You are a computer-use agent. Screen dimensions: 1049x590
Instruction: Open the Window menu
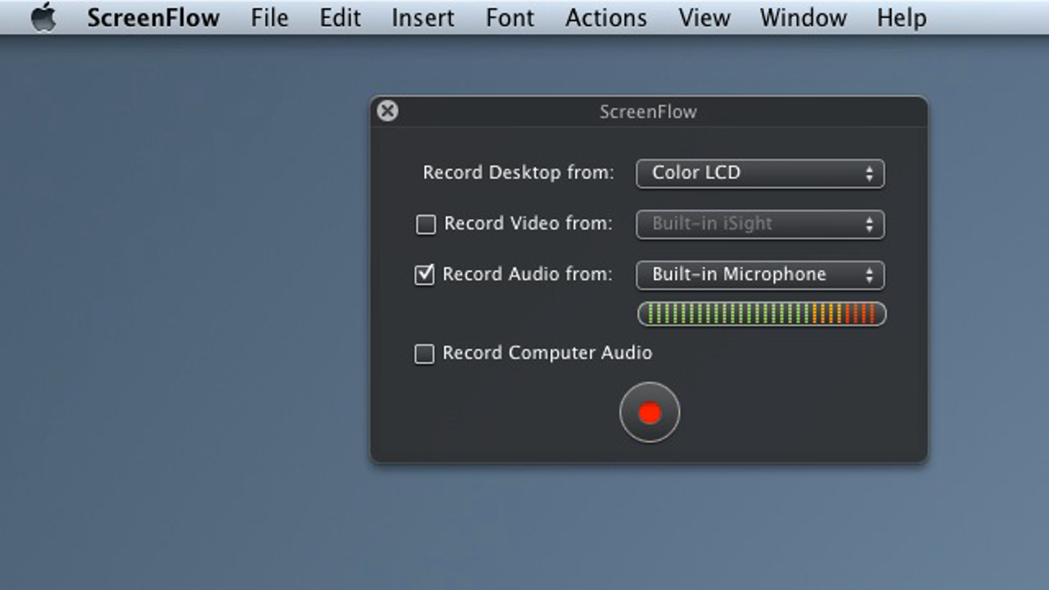pyautogui.click(x=803, y=18)
